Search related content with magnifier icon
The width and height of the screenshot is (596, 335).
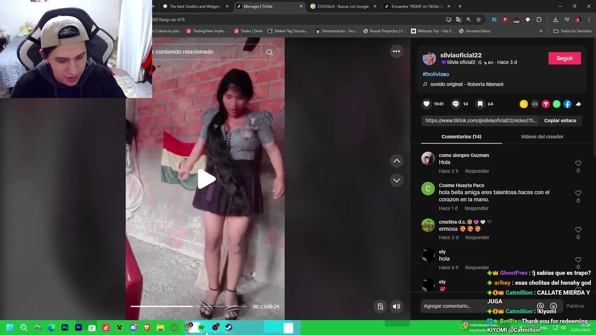270,52
